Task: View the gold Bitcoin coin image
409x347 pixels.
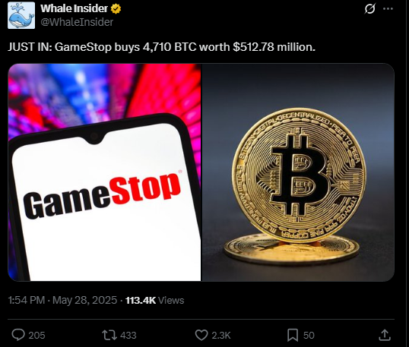Action: point(298,172)
